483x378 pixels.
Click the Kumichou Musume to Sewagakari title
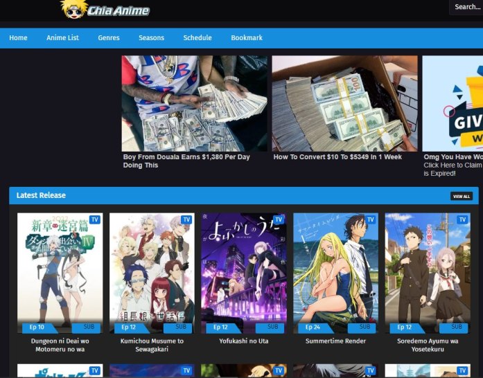click(x=152, y=345)
